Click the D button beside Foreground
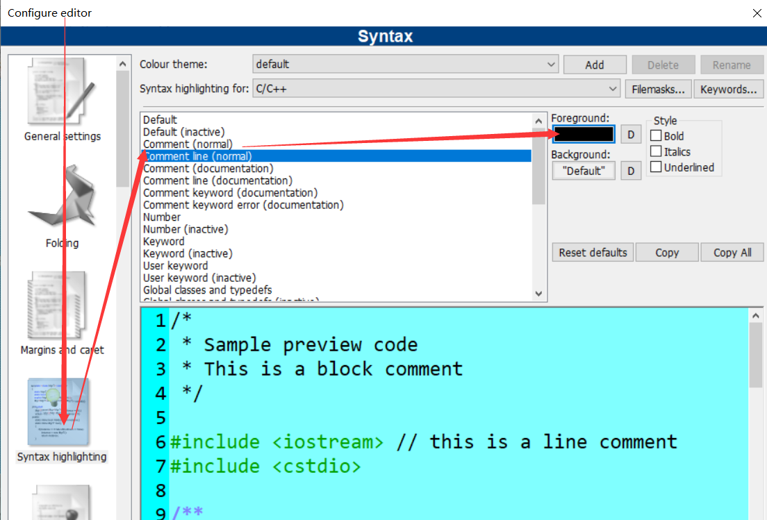The image size is (767, 520). click(631, 135)
